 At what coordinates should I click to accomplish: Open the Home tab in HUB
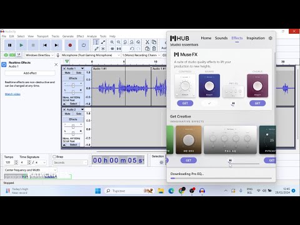coord(206,38)
